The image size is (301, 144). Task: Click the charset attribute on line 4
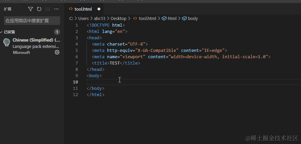[116, 44]
